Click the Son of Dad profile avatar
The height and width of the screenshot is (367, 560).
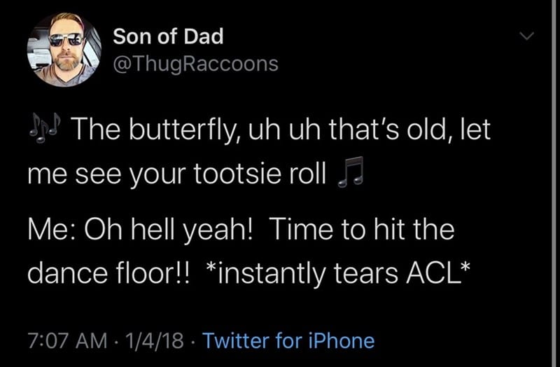pyautogui.click(x=64, y=48)
